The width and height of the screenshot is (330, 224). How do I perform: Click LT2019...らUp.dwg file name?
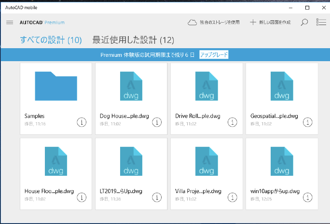tap(121, 191)
